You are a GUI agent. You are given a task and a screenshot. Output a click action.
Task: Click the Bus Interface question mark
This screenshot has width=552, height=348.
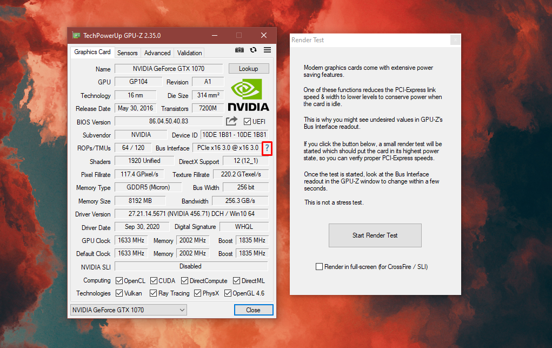[267, 148]
